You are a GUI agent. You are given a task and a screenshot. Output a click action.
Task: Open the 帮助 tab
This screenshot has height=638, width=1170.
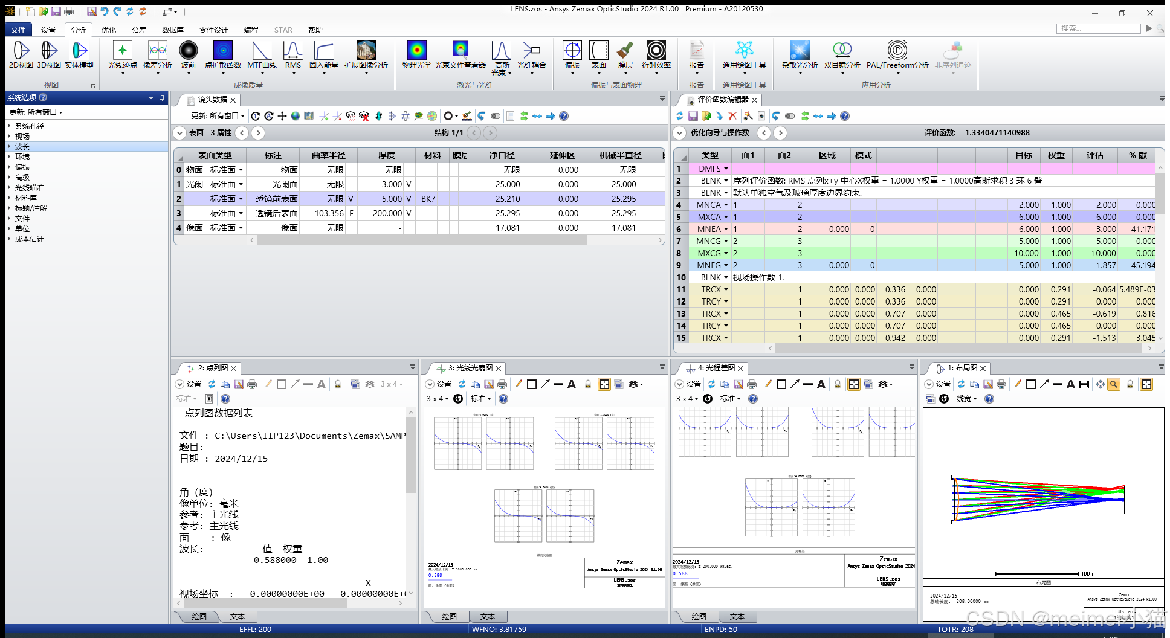(x=315, y=30)
